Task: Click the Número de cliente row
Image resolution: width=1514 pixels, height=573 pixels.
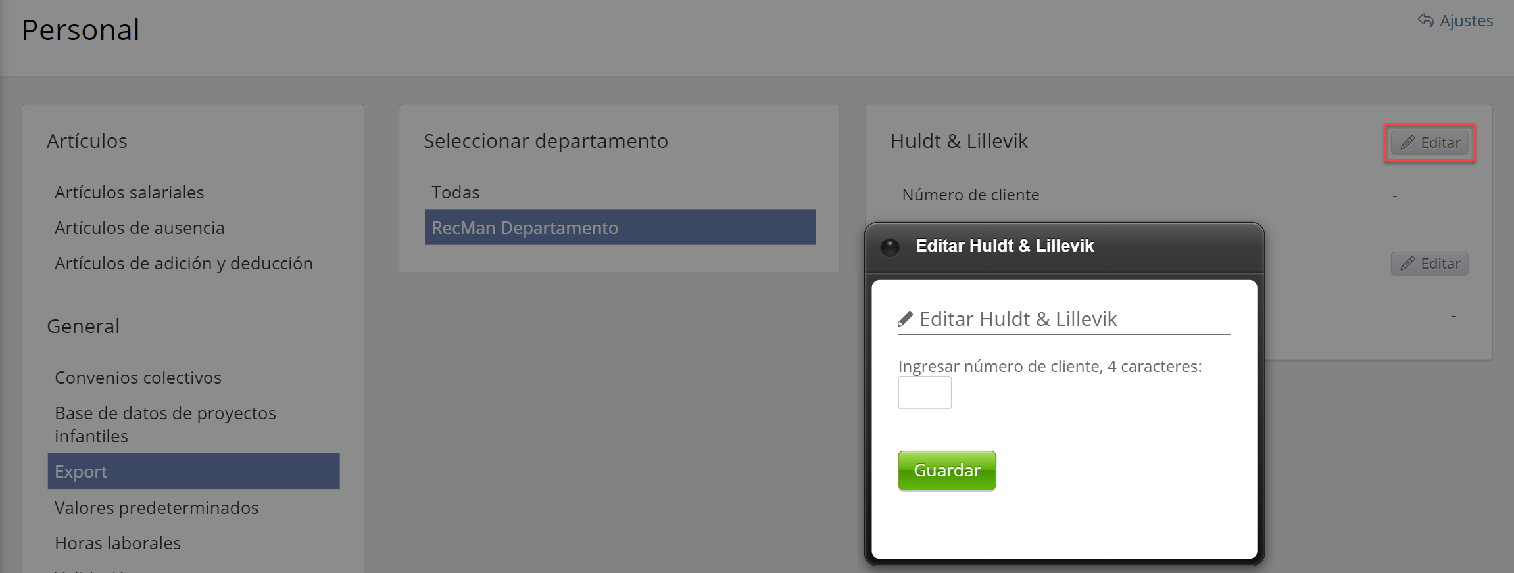Action: [x=971, y=195]
